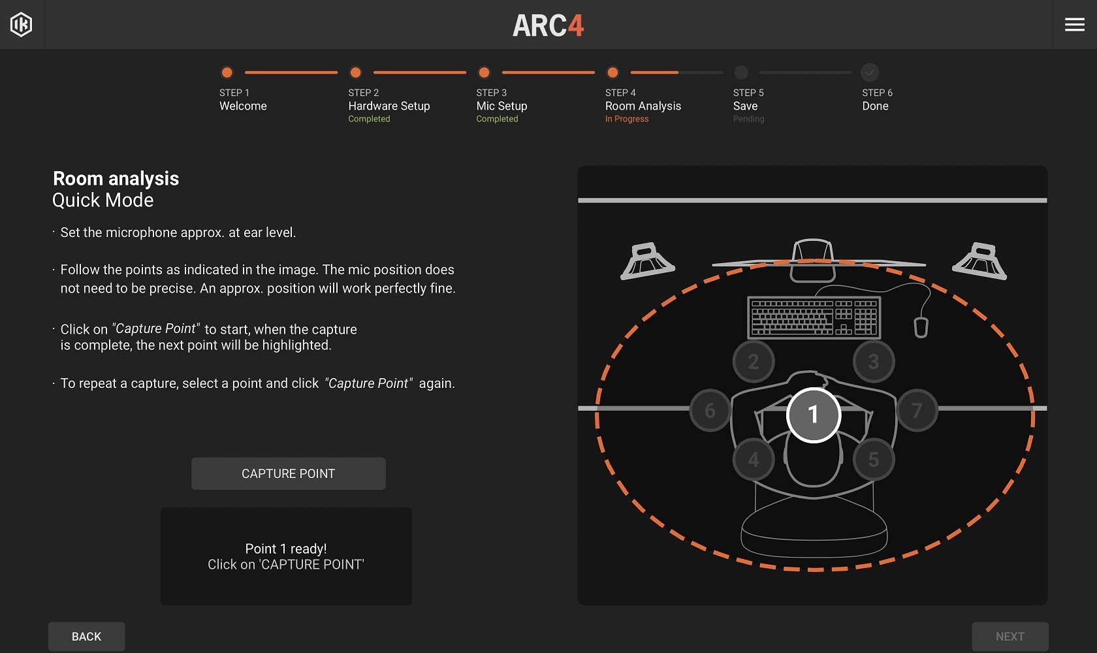Click the Step 2 Hardware Setup dot
1097x653 pixels.
[356, 72]
